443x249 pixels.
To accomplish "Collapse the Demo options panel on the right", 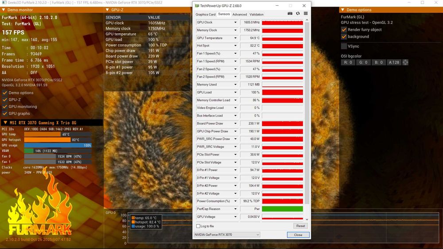I will click(343, 10).
